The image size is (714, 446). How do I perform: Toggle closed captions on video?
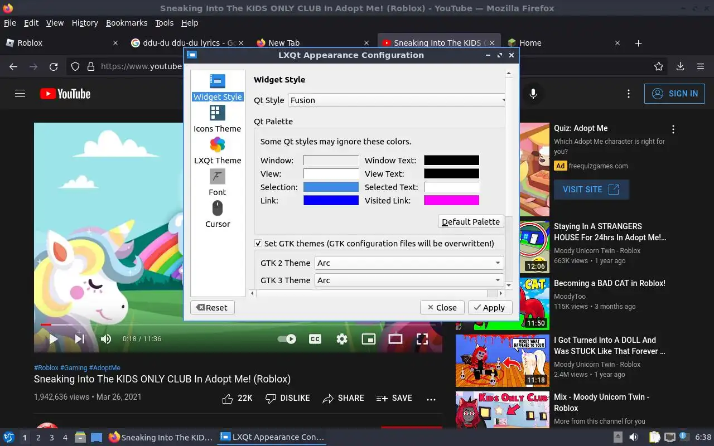coord(315,339)
